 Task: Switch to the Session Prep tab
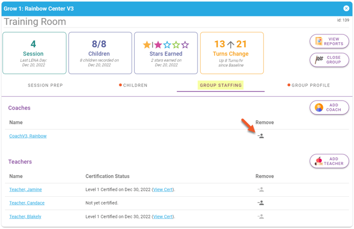tap(45, 85)
